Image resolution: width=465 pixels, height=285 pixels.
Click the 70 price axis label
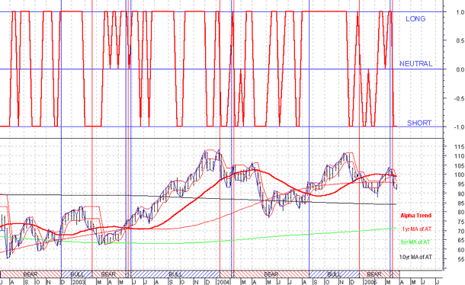pos(461,231)
